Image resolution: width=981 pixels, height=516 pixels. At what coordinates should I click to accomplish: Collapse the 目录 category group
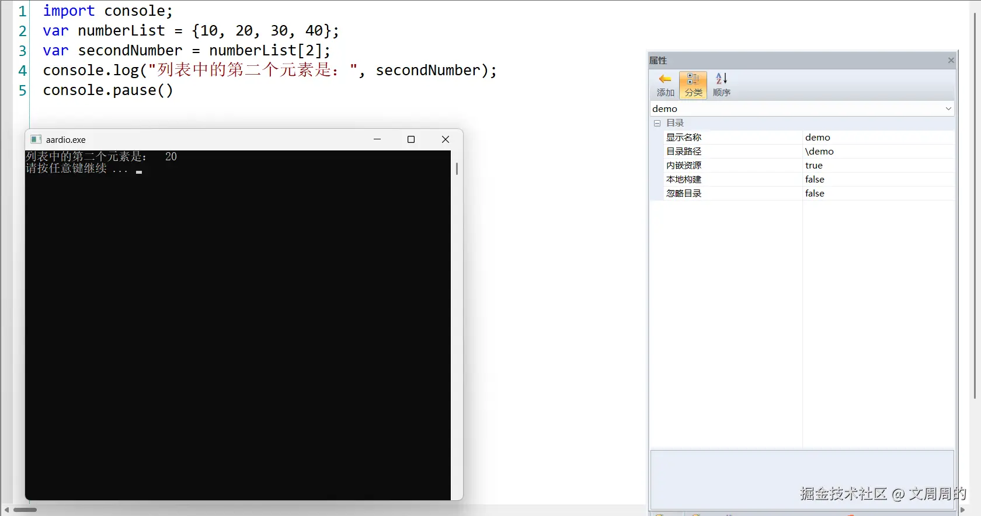[x=657, y=123]
